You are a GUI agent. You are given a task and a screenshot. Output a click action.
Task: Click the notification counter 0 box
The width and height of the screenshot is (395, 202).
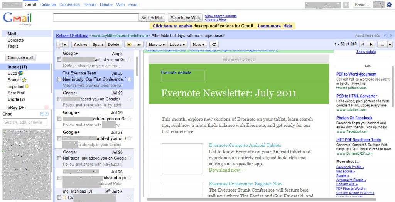tap(346, 5)
